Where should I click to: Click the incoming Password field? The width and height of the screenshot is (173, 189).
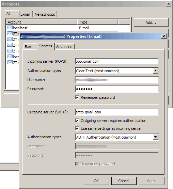117,89
